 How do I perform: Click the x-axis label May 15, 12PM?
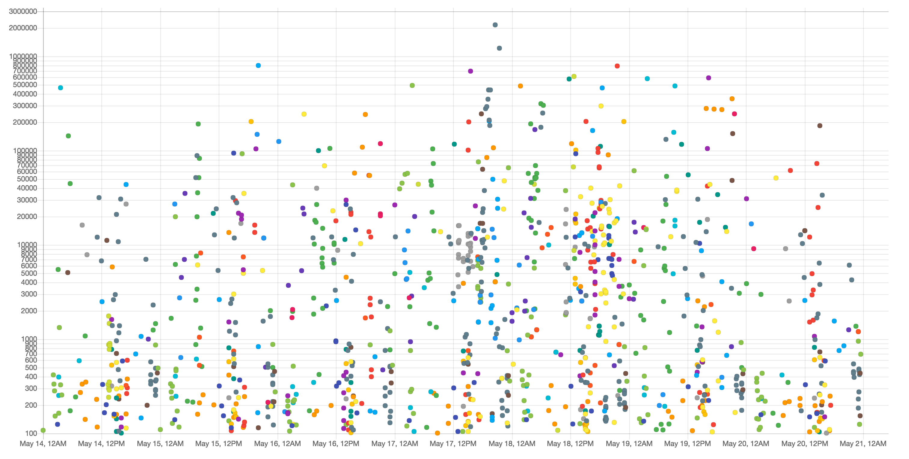[x=219, y=443]
